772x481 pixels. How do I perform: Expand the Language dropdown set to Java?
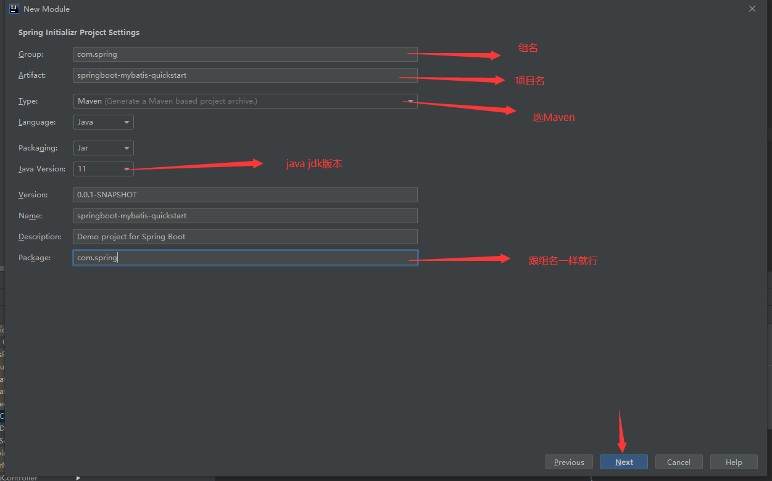(103, 122)
